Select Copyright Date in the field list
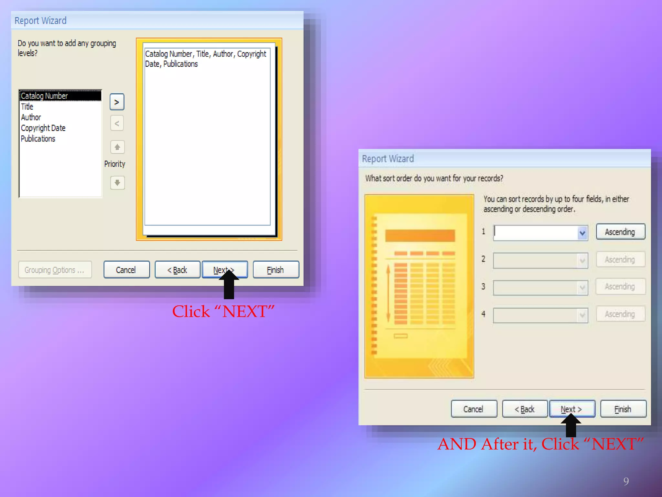The height and width of the screenshot is (497, 662). (60, 128)
